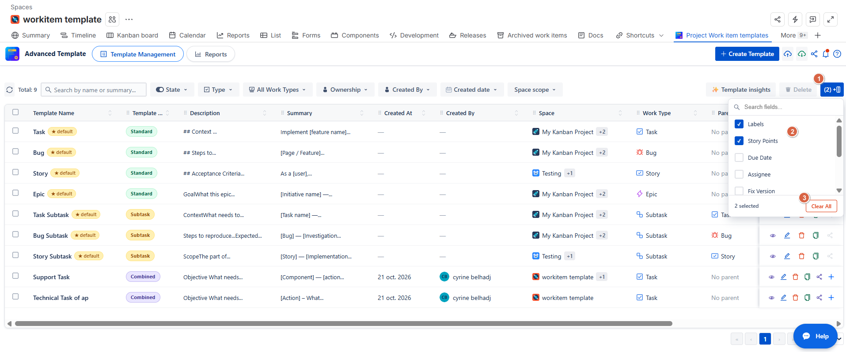Open the Reports tab beside Template Management

(211, 54)
